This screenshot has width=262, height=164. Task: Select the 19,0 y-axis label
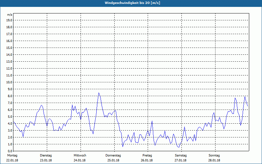(9, 20)
